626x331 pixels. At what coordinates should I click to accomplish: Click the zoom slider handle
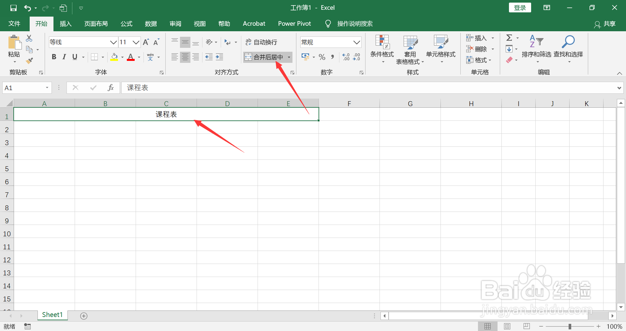click(570, 326)
